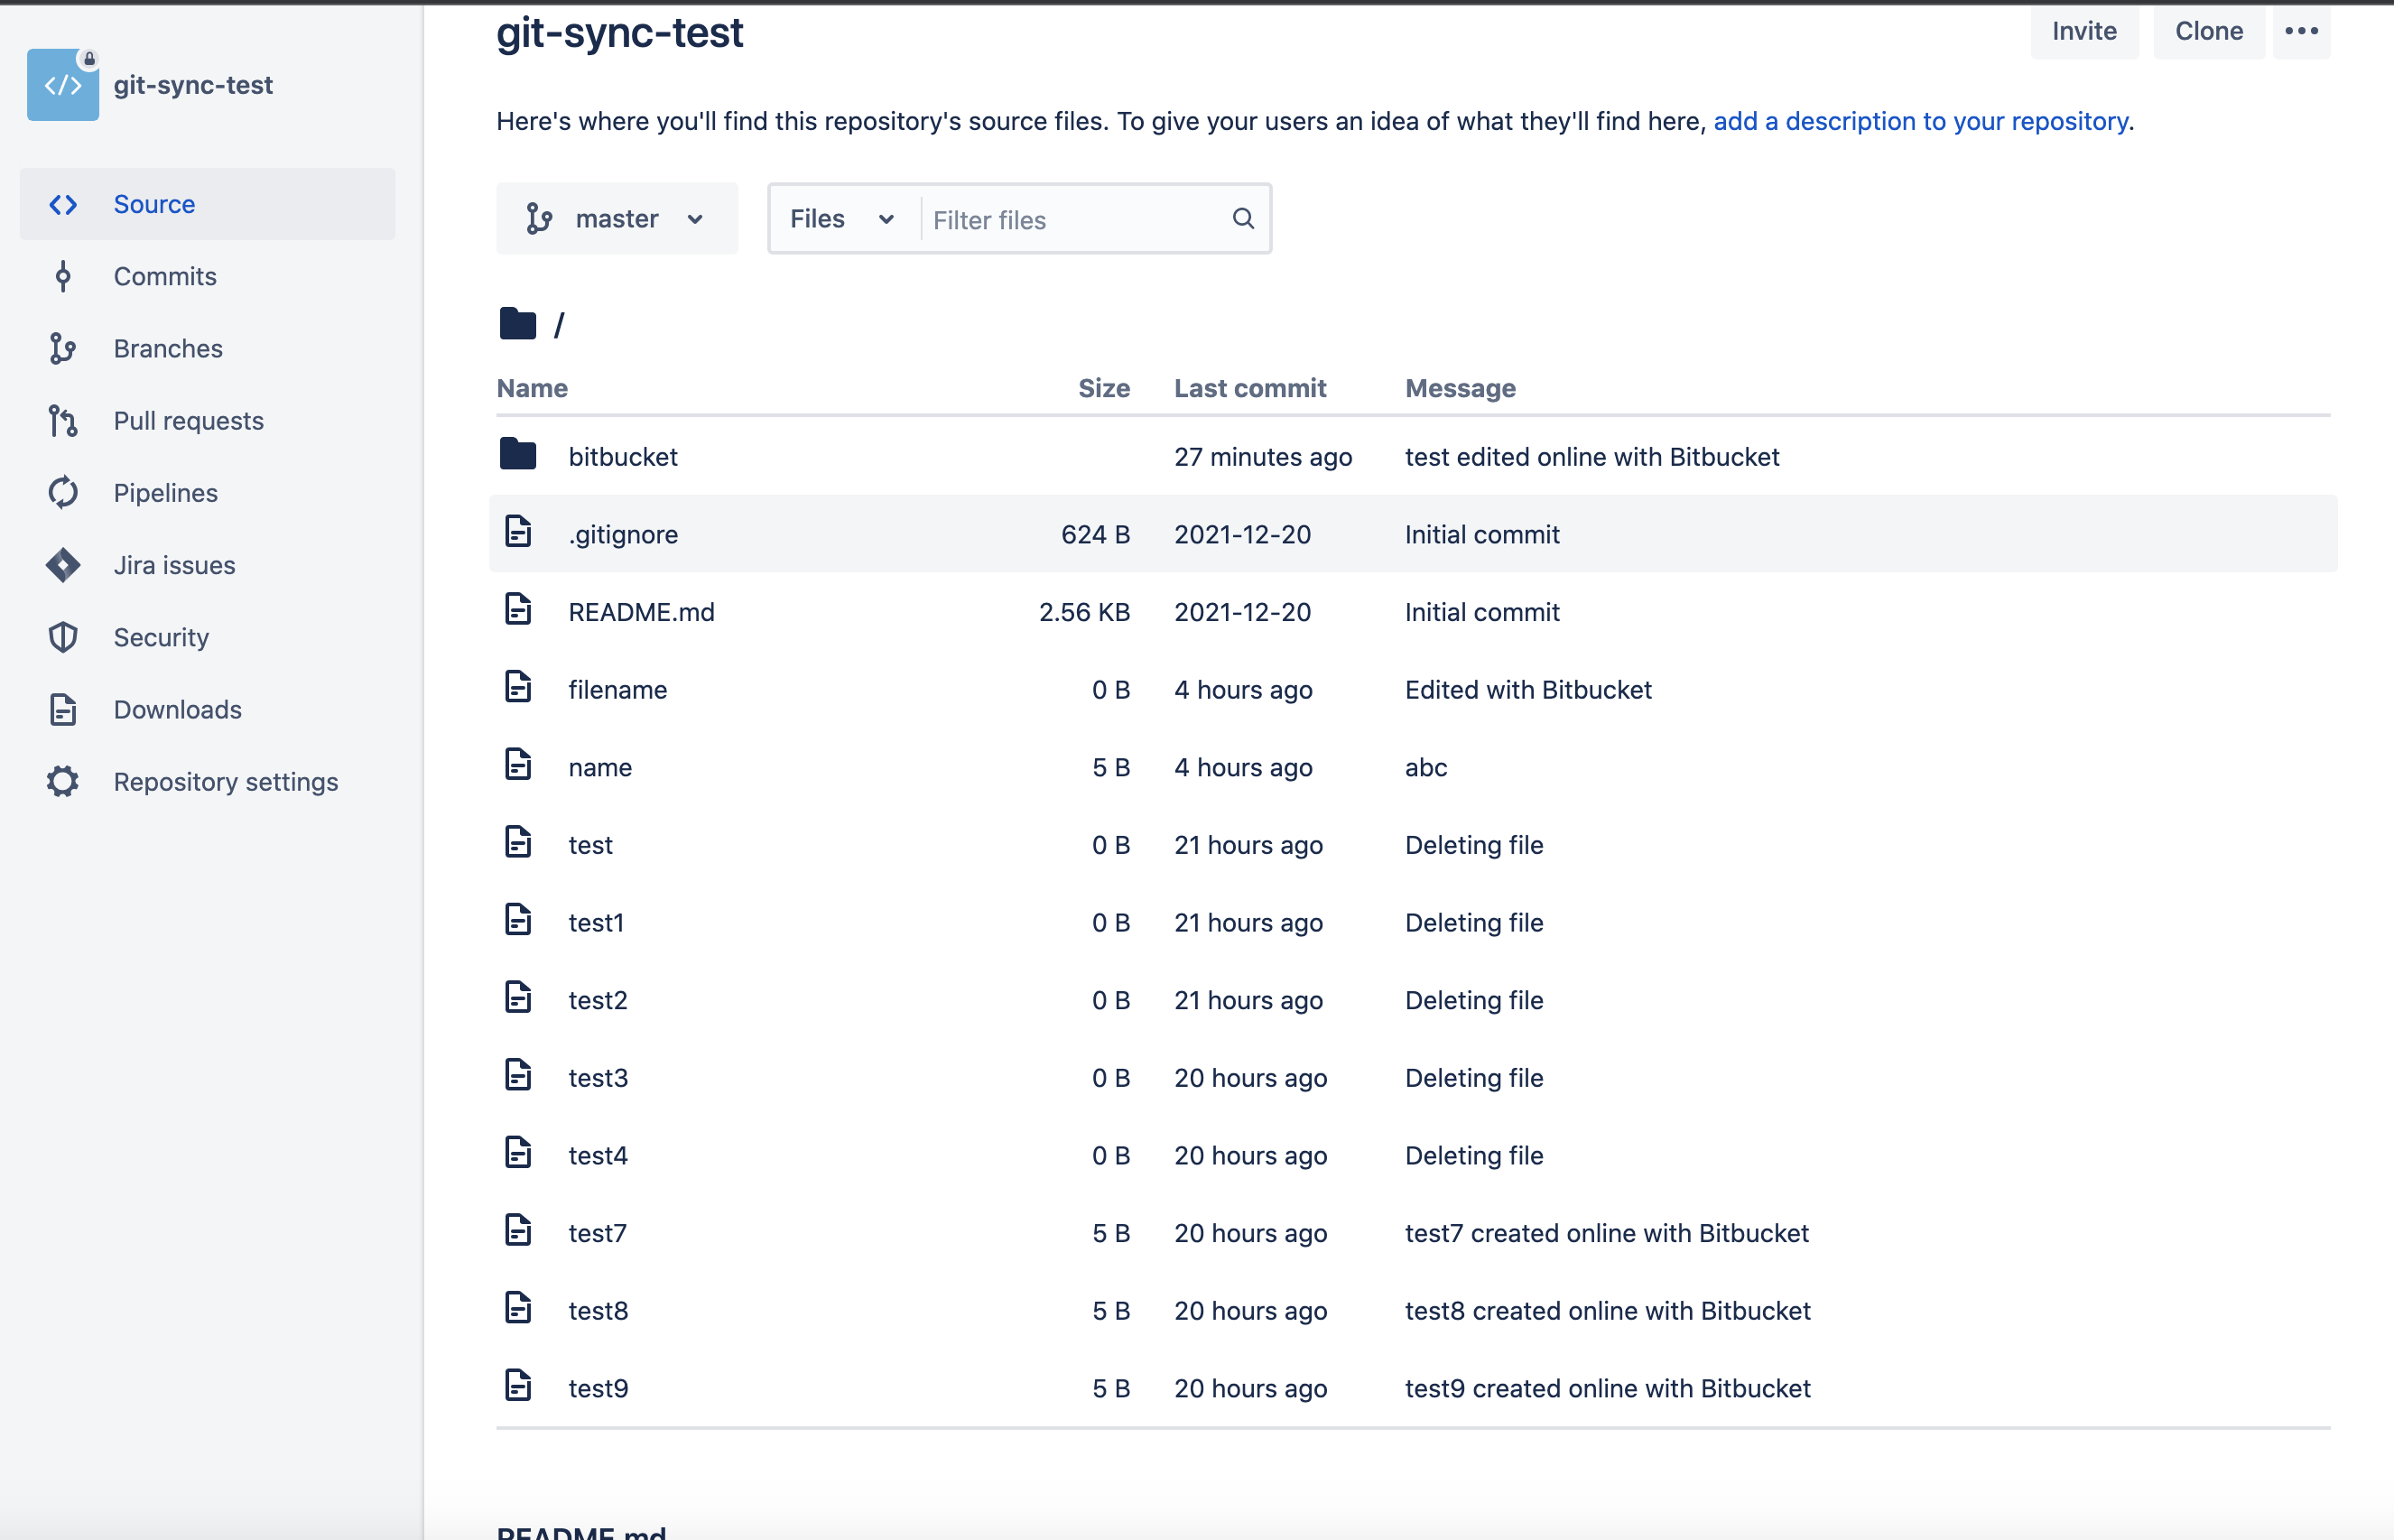The image size is (2394, 1540).
Task: Click the Branches icon in the sidebar
Action: click(x=63, y=349)
